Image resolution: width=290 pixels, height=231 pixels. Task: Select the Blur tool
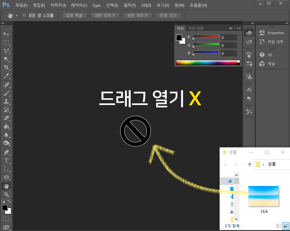click(6, 135)
